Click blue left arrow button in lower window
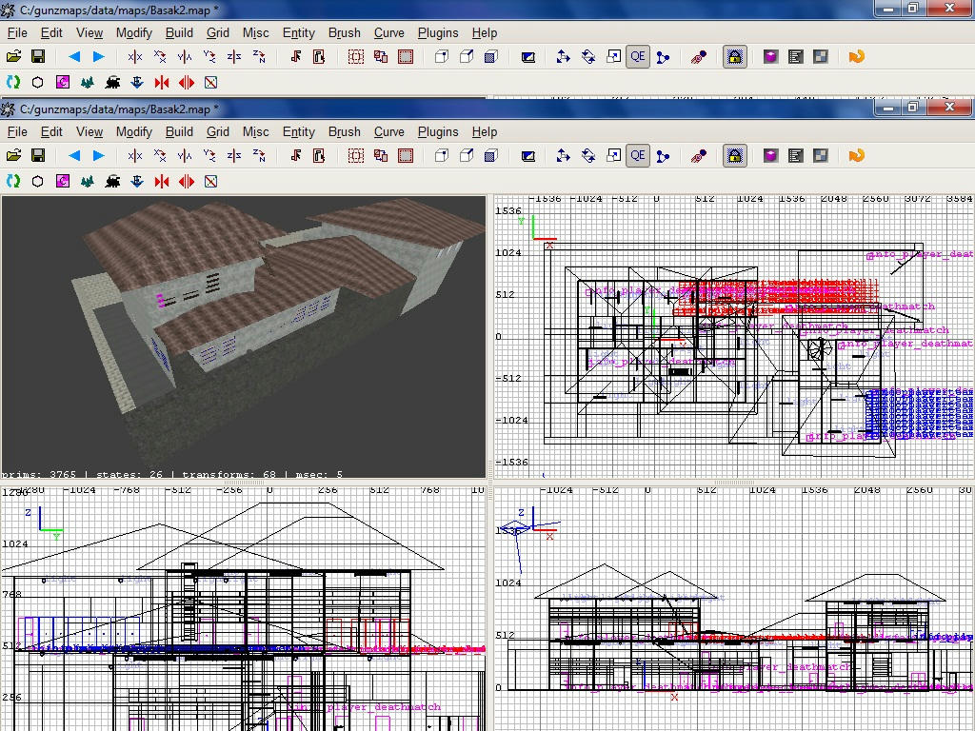This screenshot has height=731, width=975. (74, 155)
